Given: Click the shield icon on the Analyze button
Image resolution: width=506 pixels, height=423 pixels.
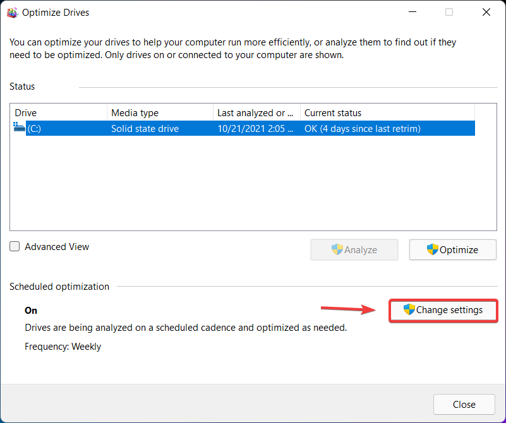Looking at the screenshot, I should point(338,249).
